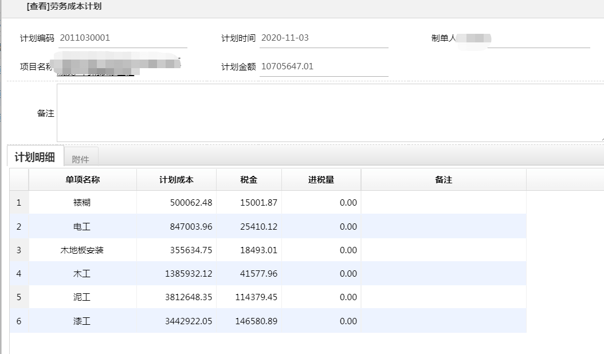Select the 计划时间 date field
Image resolution: width=604 pixels, height=354 pixels.
coord(323,38)
